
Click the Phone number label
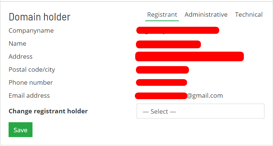click(31, 82)
